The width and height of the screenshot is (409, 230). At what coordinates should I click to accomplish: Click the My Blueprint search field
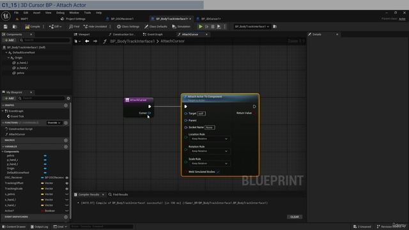click(41, 98)
